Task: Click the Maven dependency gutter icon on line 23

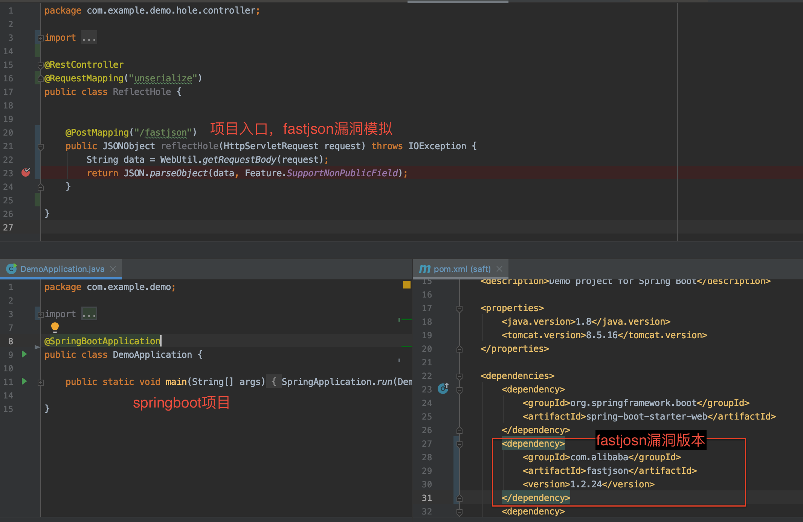Action: [443, 388]
